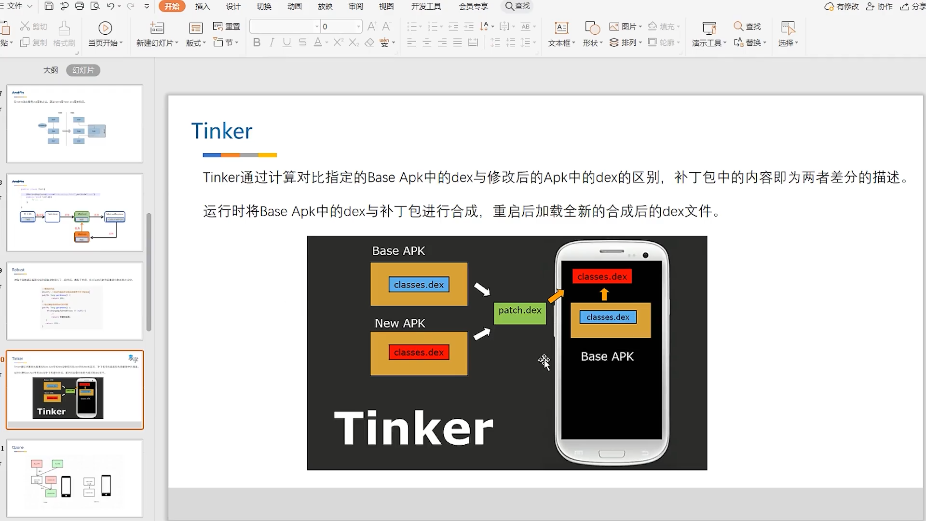The width and height of the screenshot is (926, 521).
Task: Click the print icon
Action: pyautogui.click(x=80, y=6)
